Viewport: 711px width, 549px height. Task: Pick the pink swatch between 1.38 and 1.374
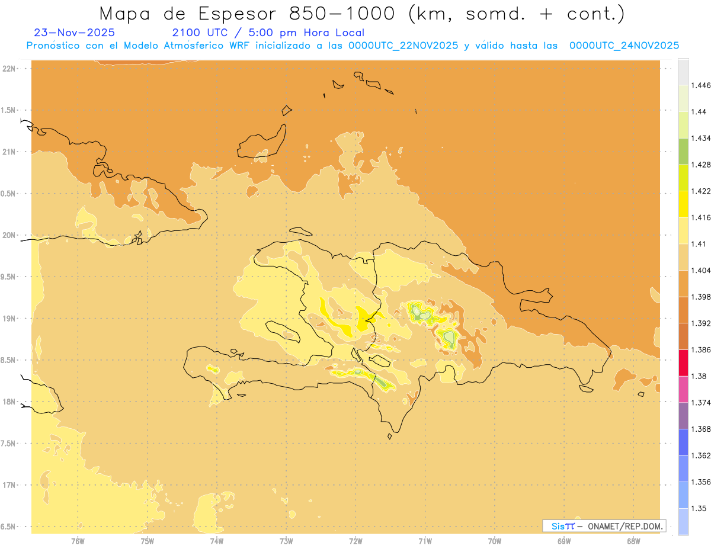(683, 389)
